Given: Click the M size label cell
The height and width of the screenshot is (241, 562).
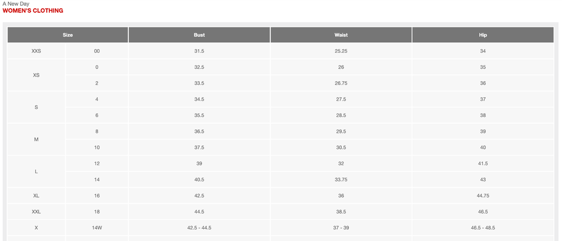Looking at the screenshot, I should [36, 139].
